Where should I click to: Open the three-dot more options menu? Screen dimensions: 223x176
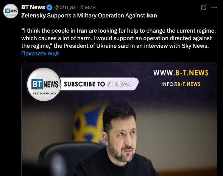tap(214, 8)
